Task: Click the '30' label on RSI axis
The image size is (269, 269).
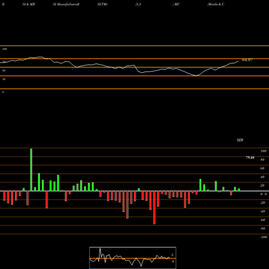Action: point(4,79)
